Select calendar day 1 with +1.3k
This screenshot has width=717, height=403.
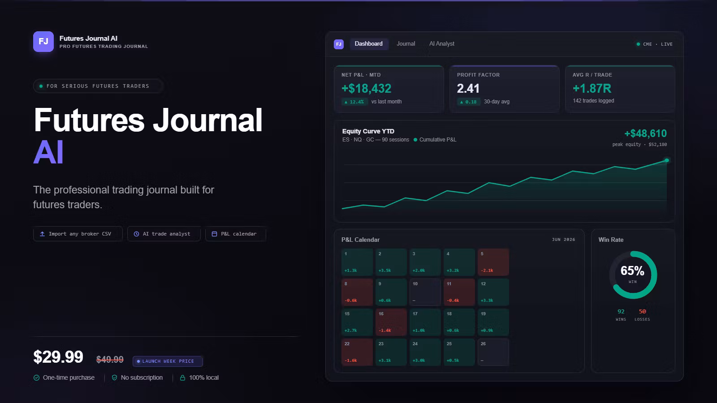[357, 262]
